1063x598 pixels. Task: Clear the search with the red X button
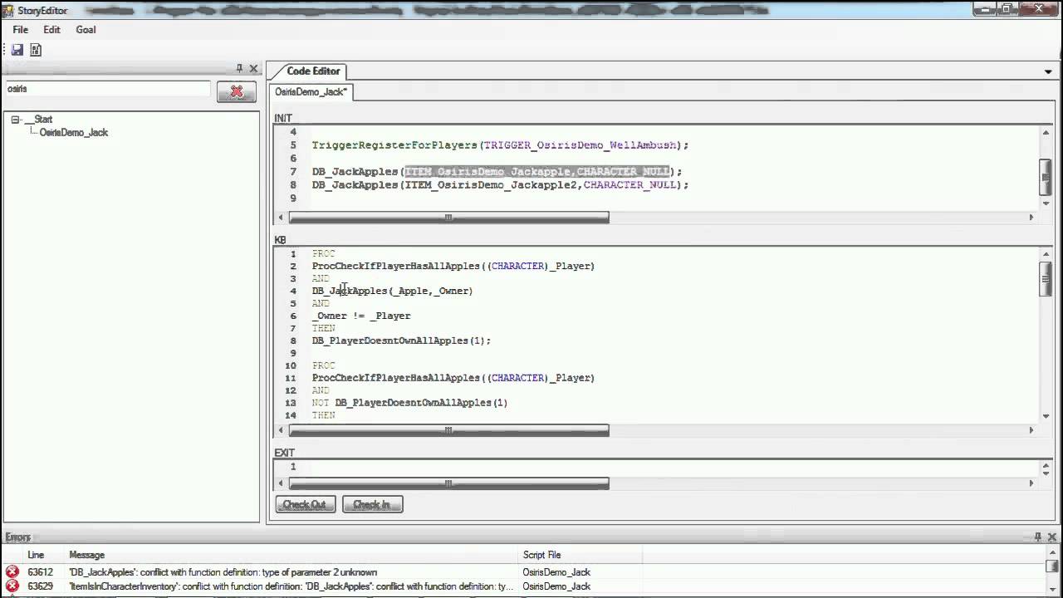[x=236, y=91]
